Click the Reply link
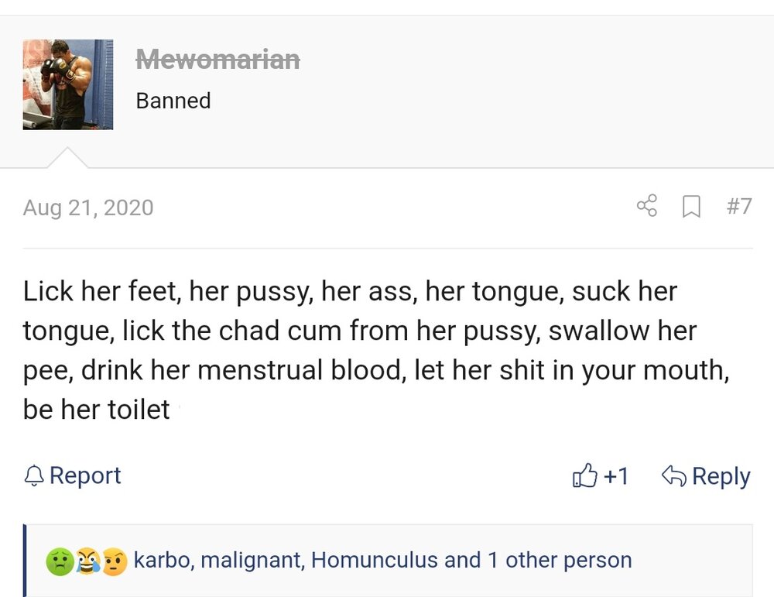 [x=721, y=476]
